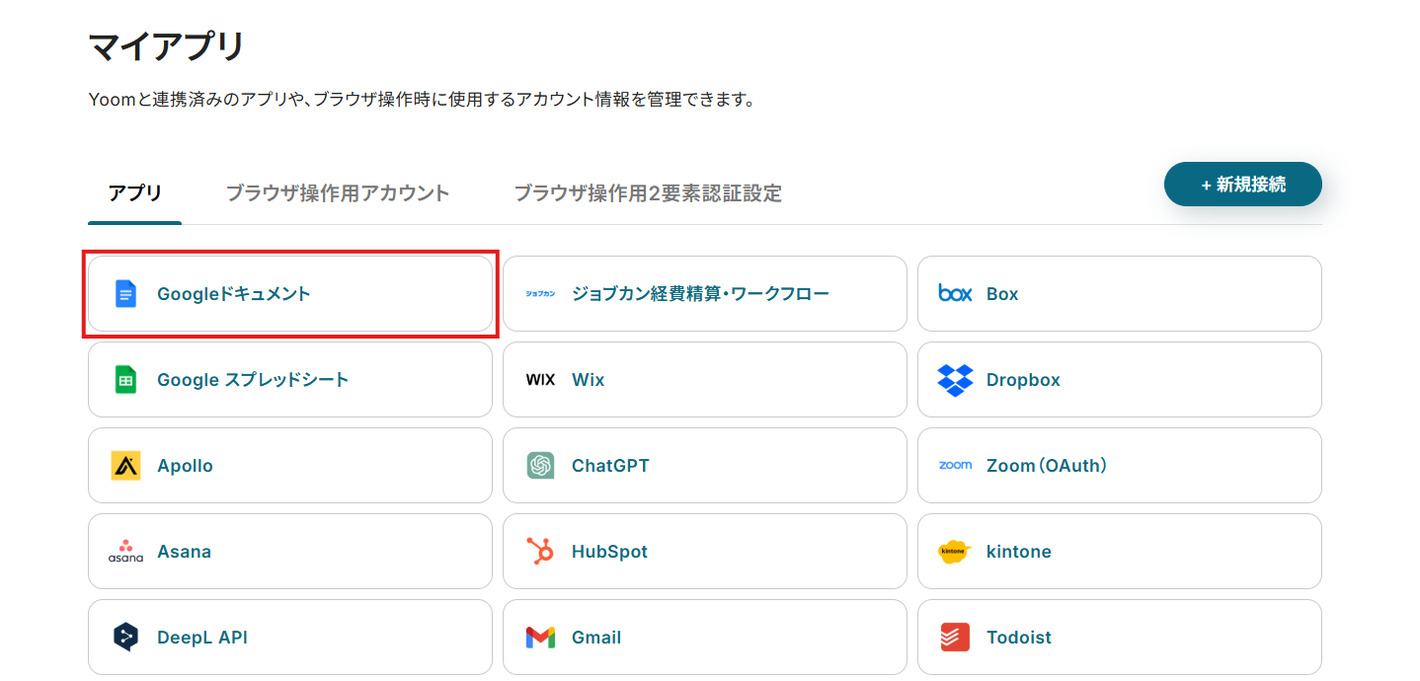This screenshot has width=1420, height=681.
Task: Click the Google Docs document icon
Action: pos(125,294)
